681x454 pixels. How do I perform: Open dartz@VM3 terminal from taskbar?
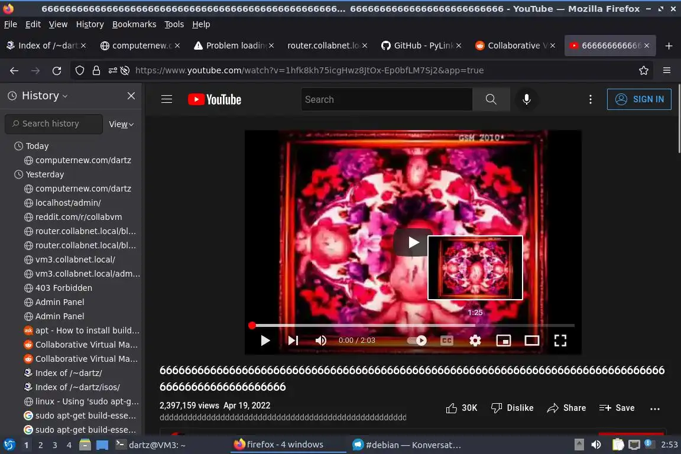coord(151,445)
